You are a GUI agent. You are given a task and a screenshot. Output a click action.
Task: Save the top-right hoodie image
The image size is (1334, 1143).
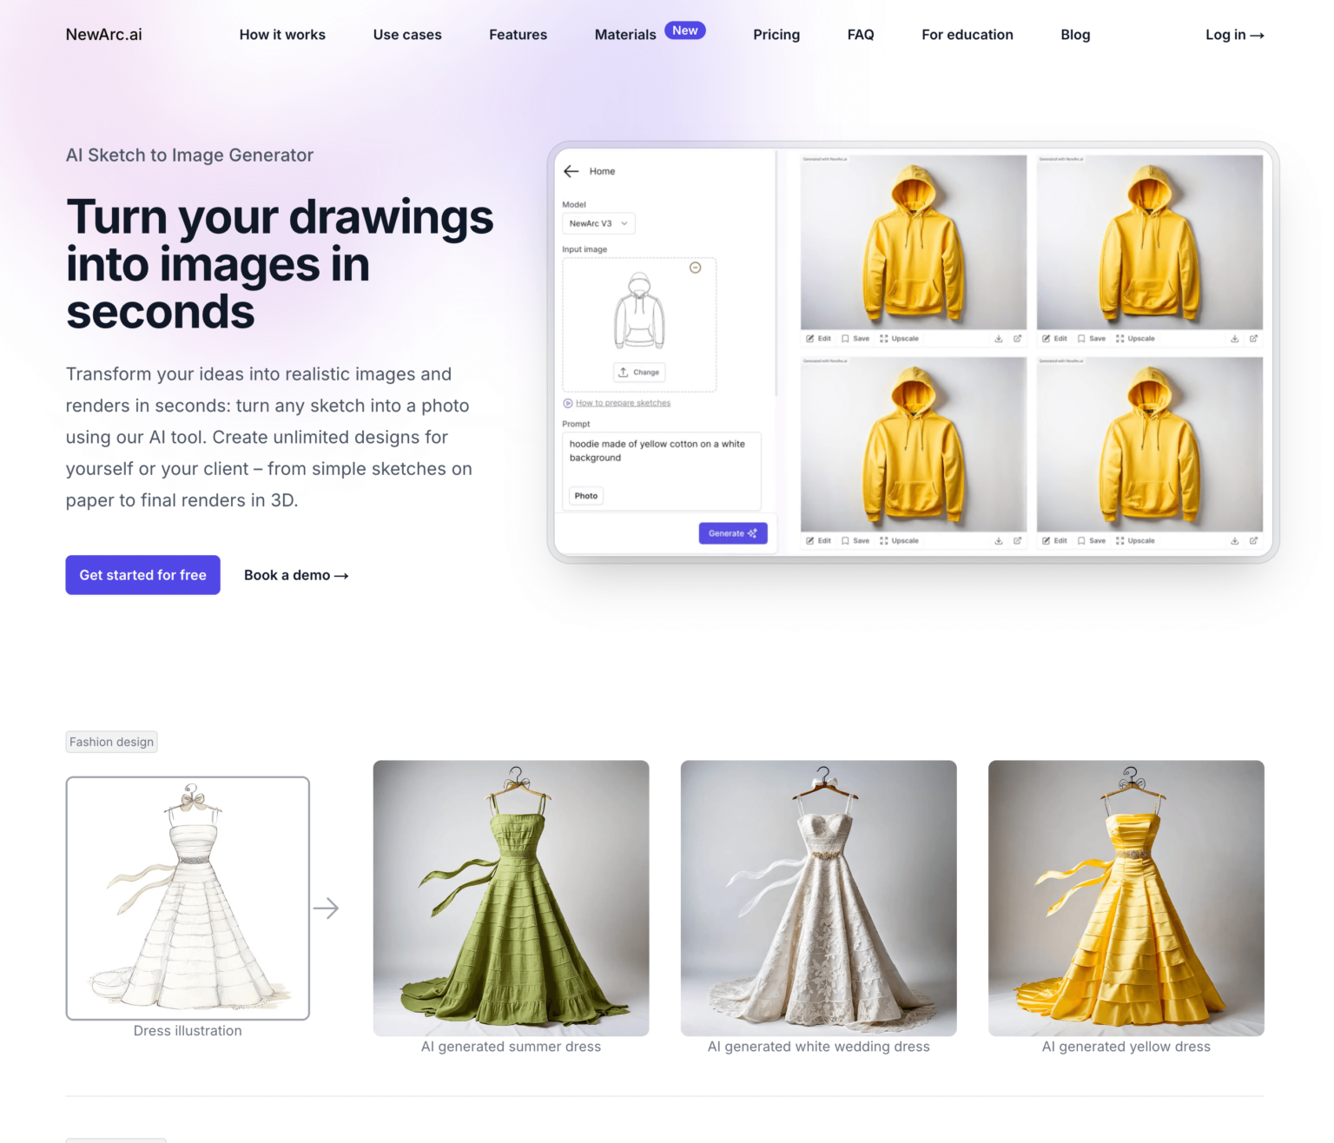(x=1093, y=339)
